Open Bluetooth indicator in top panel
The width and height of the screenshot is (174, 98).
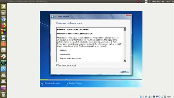coord(150,2)
